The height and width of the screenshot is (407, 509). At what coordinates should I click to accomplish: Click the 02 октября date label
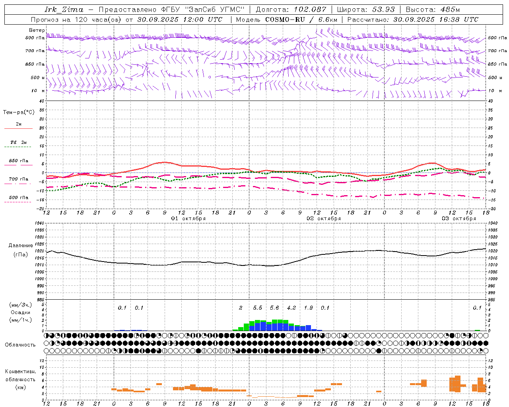pyautogui.click(x=324, y=218)
